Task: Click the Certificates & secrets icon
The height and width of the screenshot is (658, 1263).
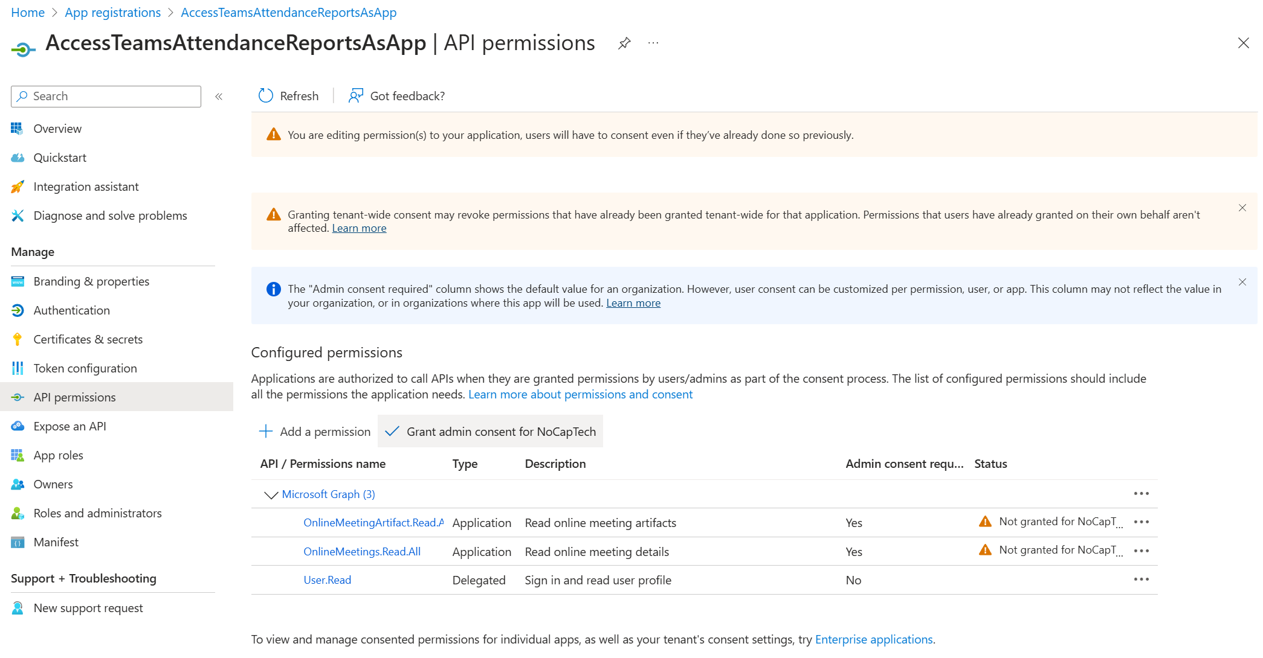Action: [17, 338]
